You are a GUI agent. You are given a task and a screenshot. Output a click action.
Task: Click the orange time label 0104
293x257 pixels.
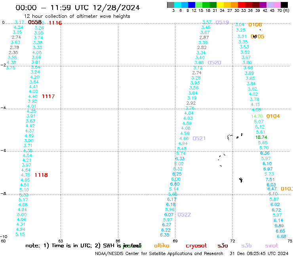(x=273, y=116)
